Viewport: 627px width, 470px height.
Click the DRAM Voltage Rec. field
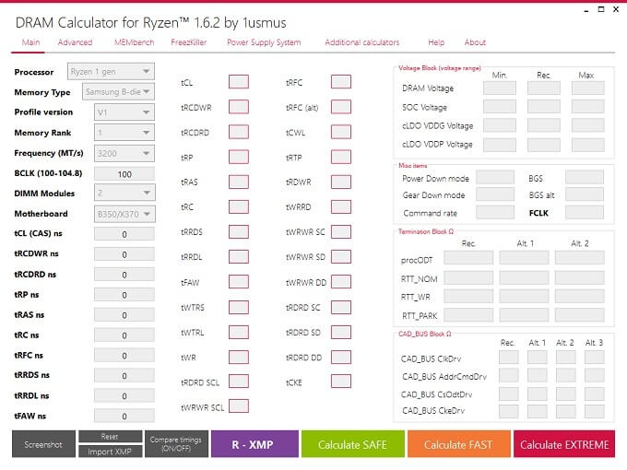[544, 88]
